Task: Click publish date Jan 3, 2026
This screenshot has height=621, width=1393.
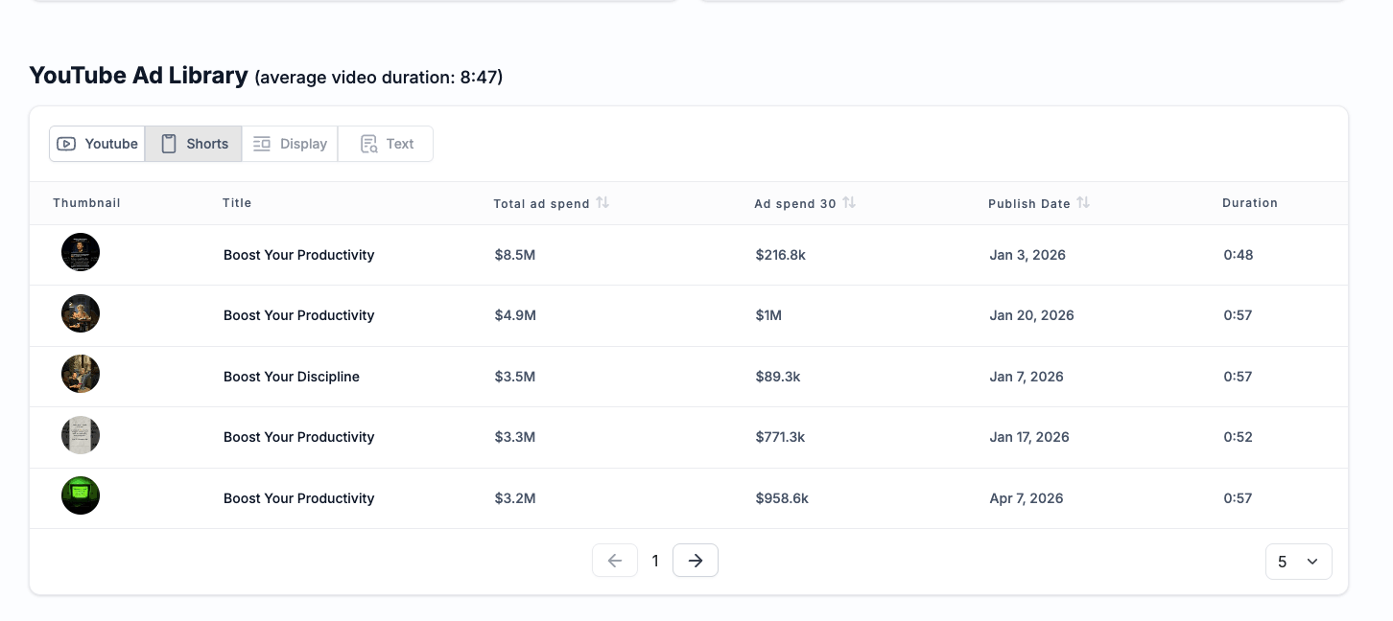Action: click(1027, 255)
